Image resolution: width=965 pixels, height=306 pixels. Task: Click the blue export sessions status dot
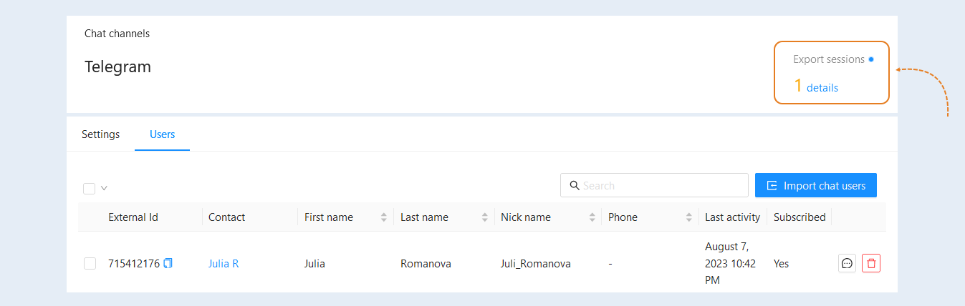[x=871, y=59]
